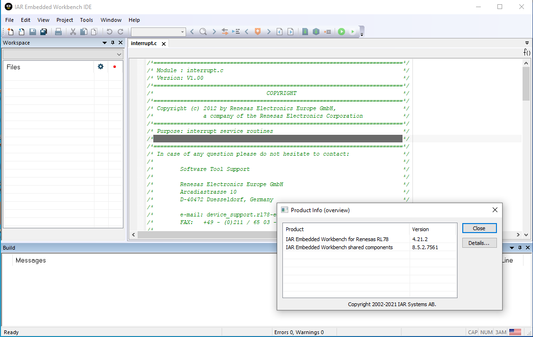The image size is (533, 337).
Task: Click the Go To line icon
Action: pyautogui.click(x=236, y=32)
